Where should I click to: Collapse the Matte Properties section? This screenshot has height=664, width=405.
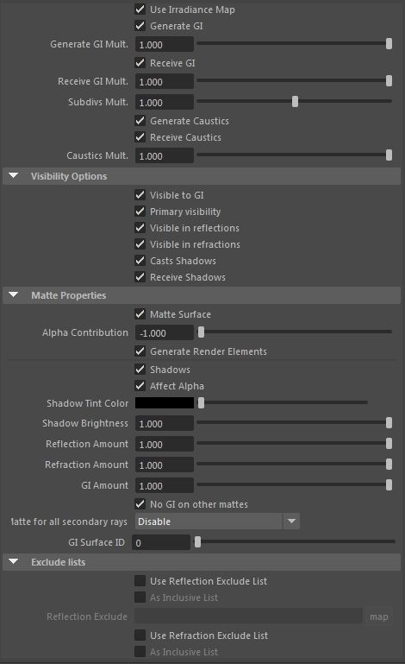tap(14, 294)
